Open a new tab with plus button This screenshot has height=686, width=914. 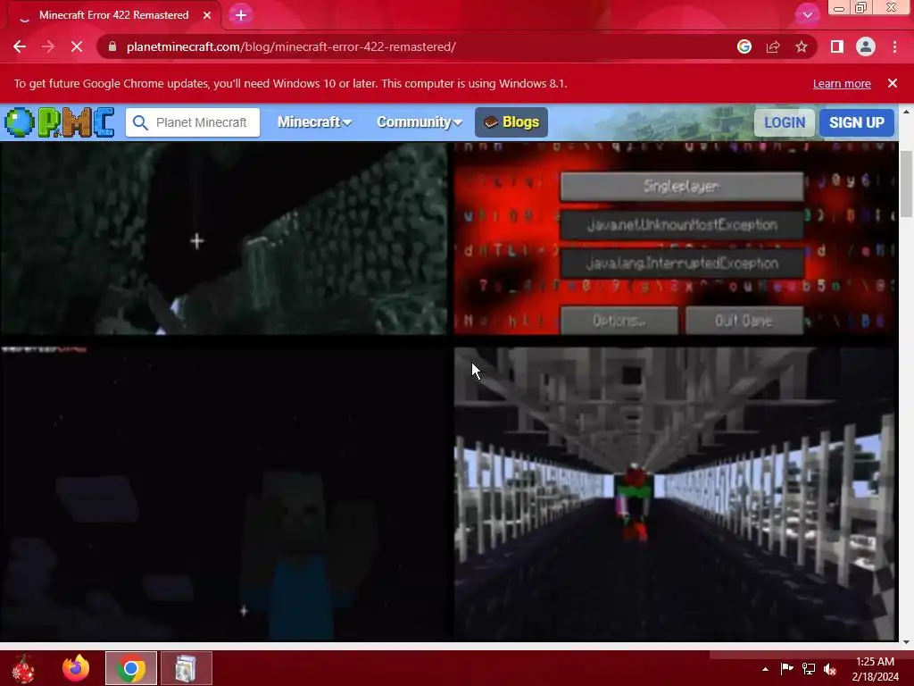[241, 15]
